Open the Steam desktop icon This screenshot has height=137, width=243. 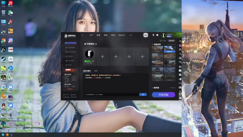tap(3, 59)
